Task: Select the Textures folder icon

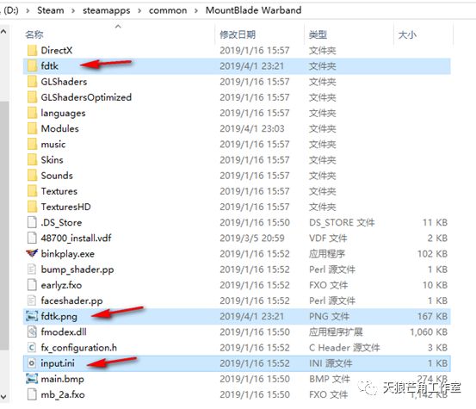Action: pyautogui.click(x=32, y=191)
